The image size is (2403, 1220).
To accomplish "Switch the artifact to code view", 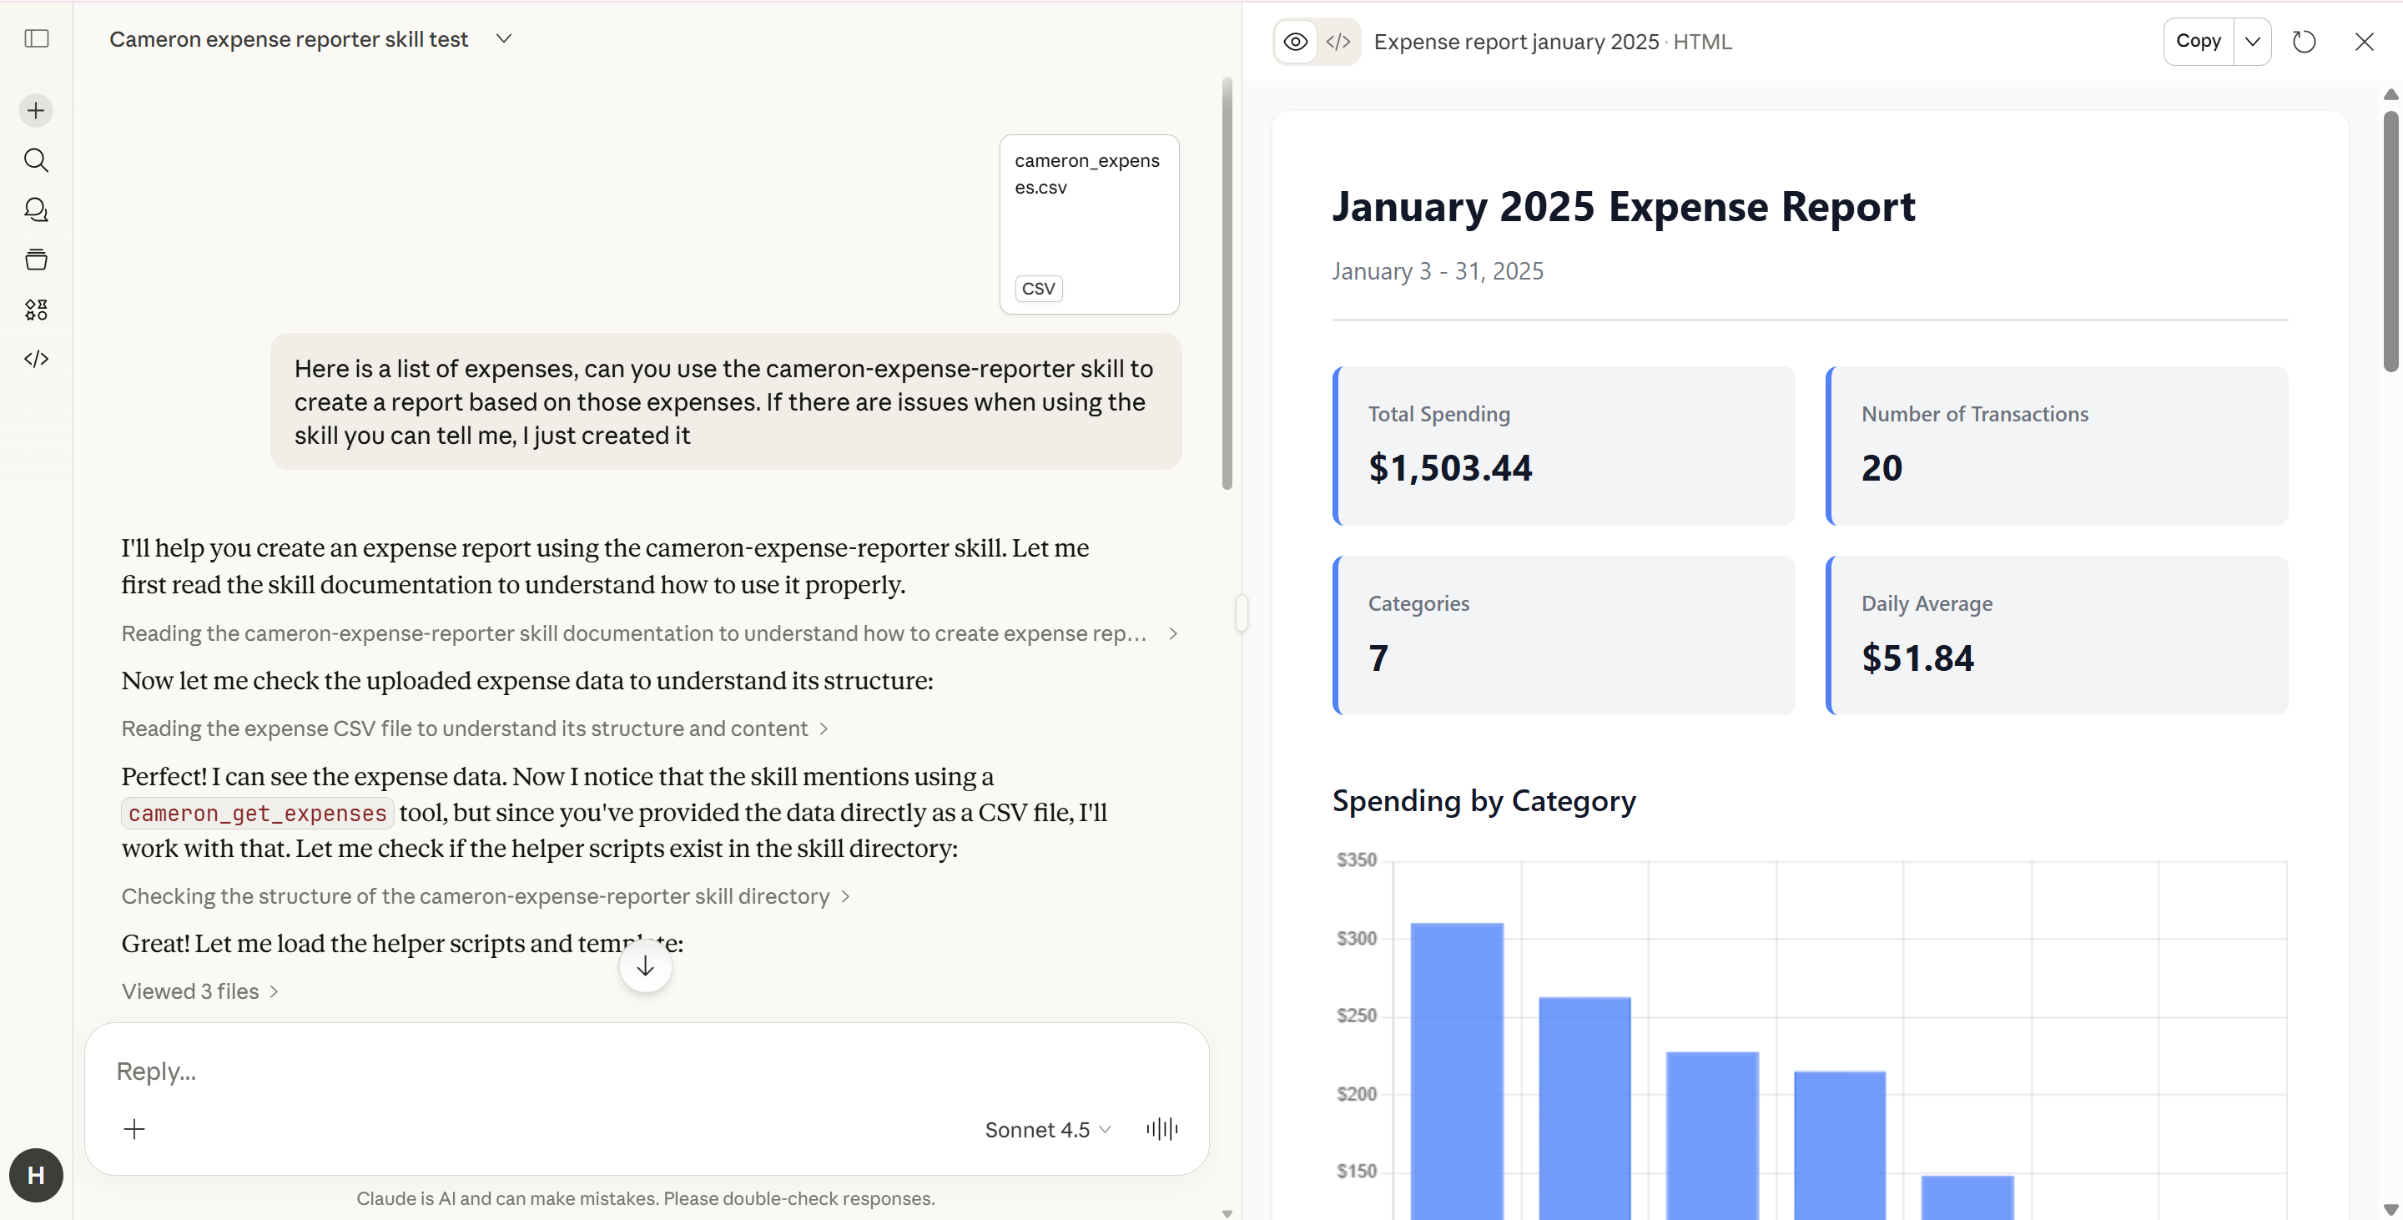I will 1338,41.
